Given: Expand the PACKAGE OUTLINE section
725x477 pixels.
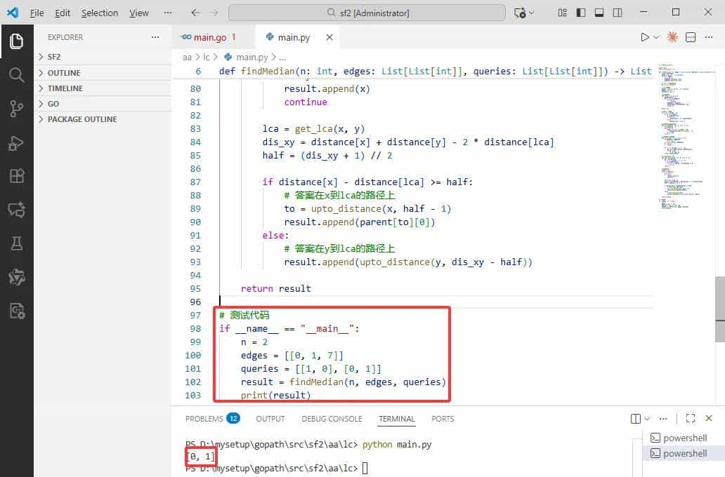Looking at the screenshot, I should [103, 119].
